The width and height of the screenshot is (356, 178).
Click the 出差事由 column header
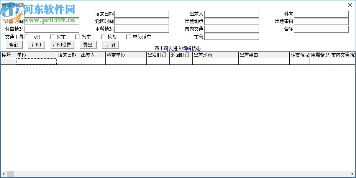[x=264, y=55]
